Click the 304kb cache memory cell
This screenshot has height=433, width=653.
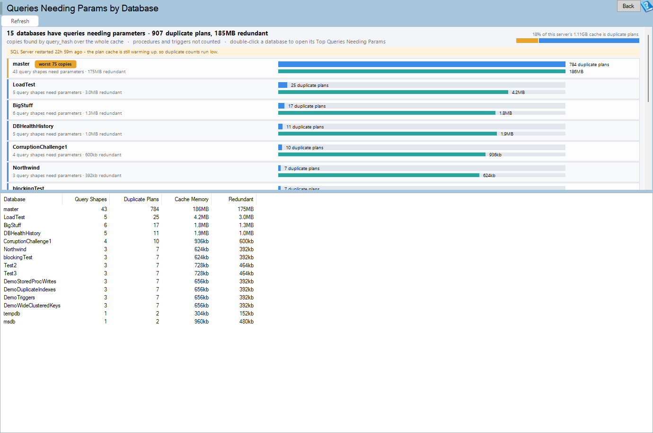[x=202, y=314]
